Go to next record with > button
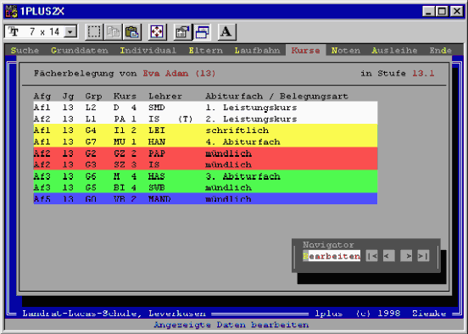Screen dimensions: 468x334 pos(406,256)
